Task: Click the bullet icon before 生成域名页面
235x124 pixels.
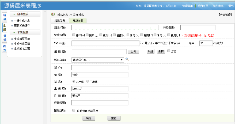Action: point(12,49)
